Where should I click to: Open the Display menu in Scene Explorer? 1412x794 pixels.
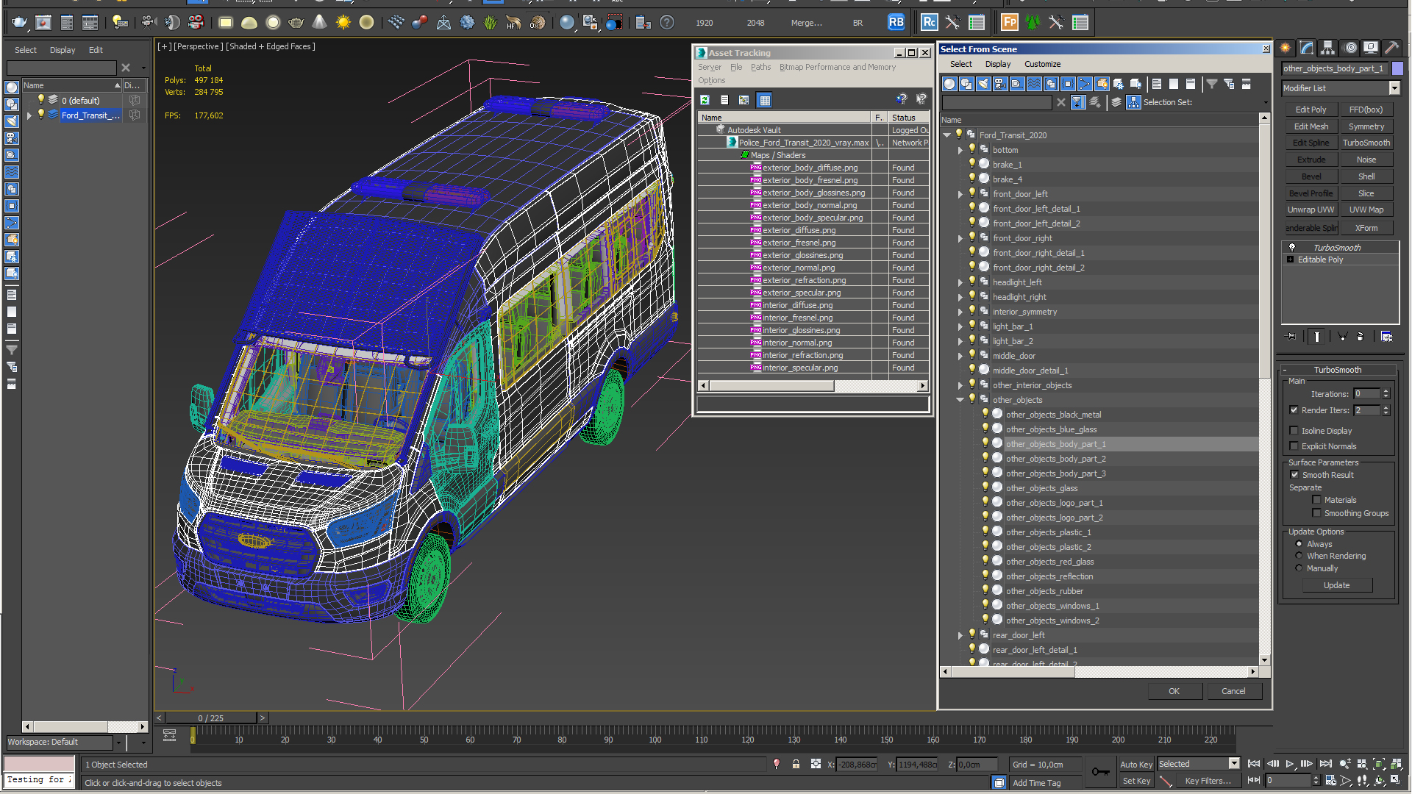(x=63, y=50)
